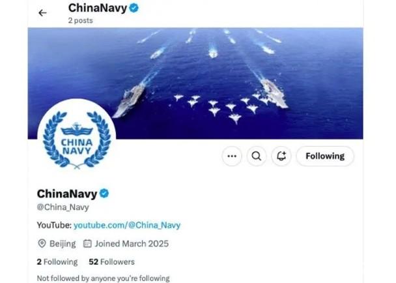Click the Following button to unfollow
The height and width of the screenshot is (283, 396).
[x=325, y=156]
